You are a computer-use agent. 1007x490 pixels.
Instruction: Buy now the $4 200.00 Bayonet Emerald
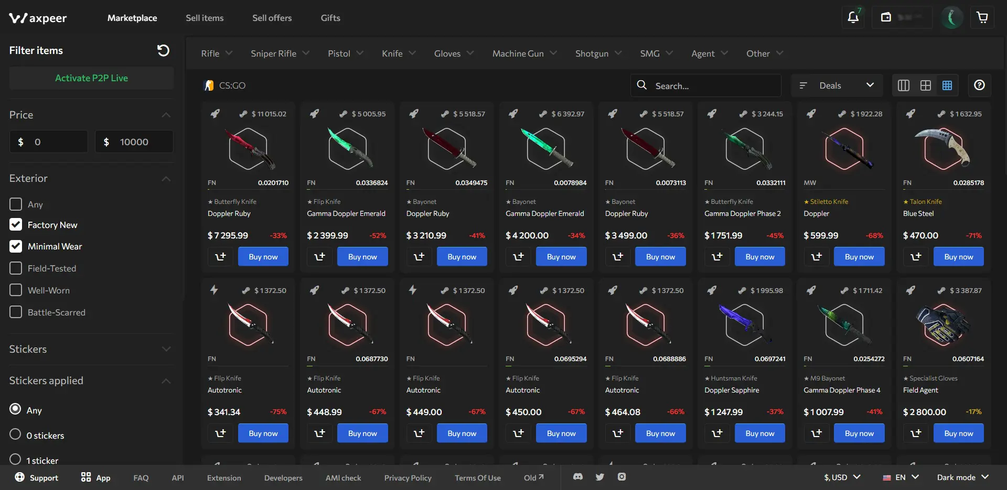pos(561,257)
